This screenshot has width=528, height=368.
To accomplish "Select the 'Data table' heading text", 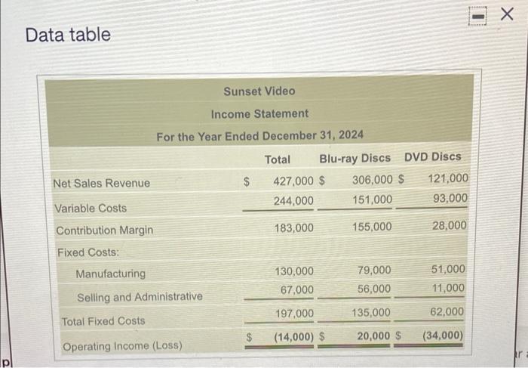I will pyautogui.click(x=68, y=35).
